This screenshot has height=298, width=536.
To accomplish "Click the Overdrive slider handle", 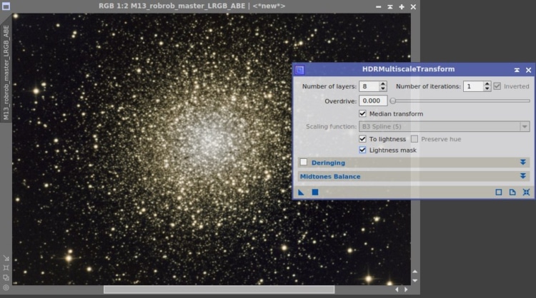I will pyautogui.click(x=393, y=101).
